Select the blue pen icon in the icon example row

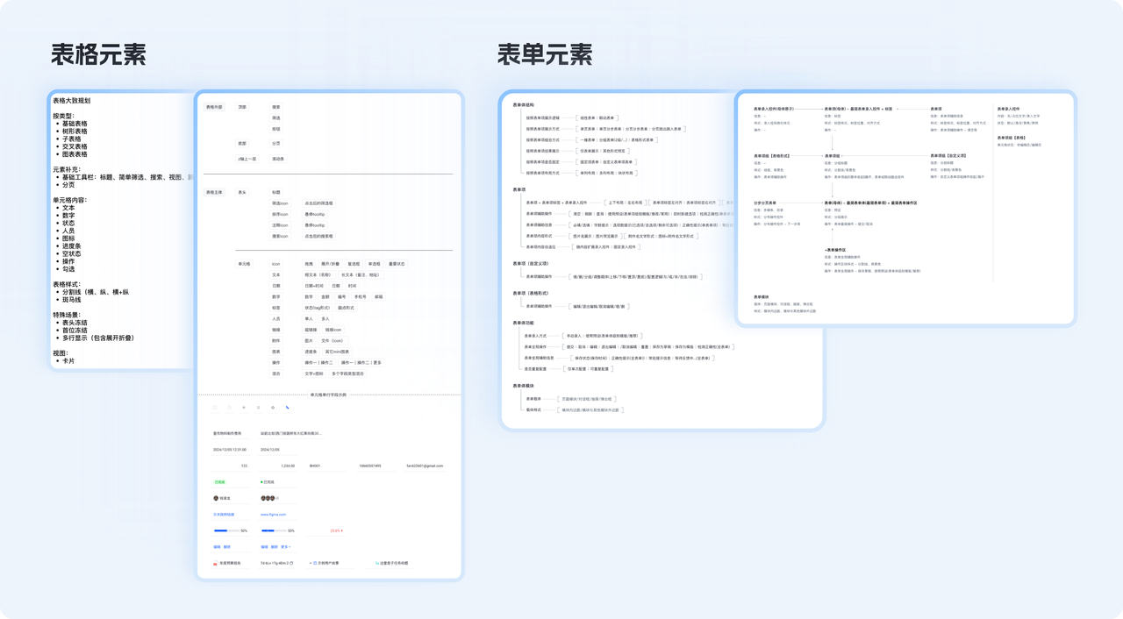tap(288, 408)
